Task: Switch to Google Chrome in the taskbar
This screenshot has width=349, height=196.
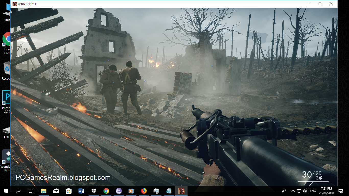Action: pyautogui.click(x=106, y=191)
